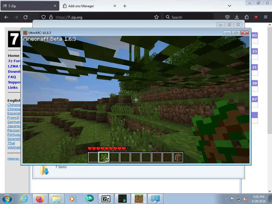Viewport: 272px width, 204px height.
Task: Open the Windows Start orb
Action: [7, 199]
